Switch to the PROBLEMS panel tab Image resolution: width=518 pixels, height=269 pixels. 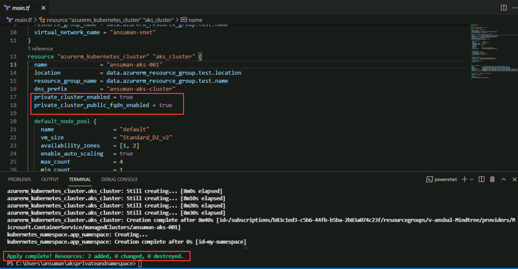coord(19,179)
